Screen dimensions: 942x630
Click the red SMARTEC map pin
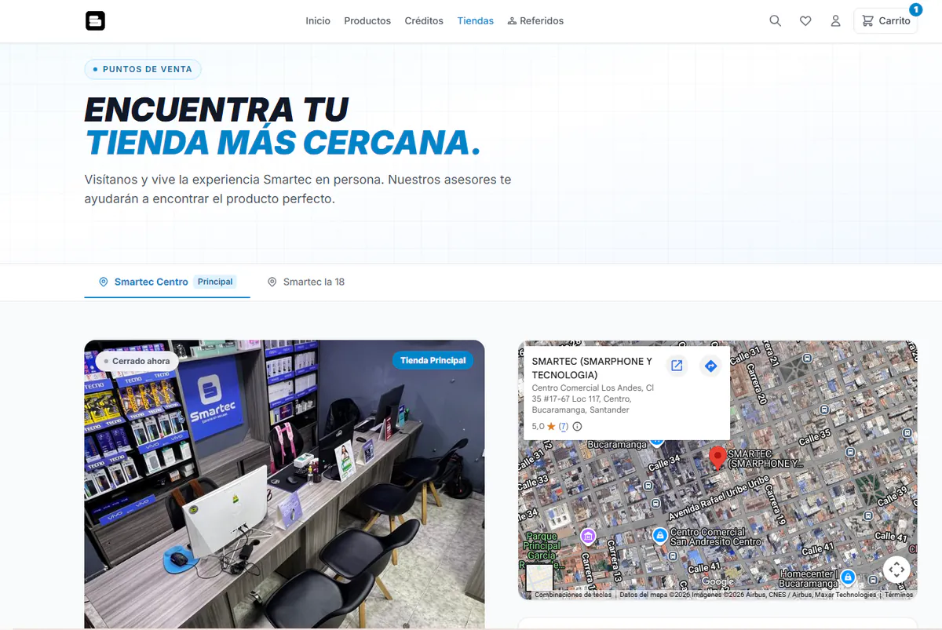pos(717,457)
